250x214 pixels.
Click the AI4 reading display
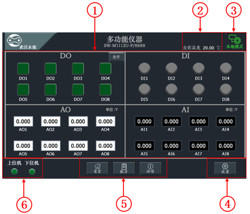226,122
